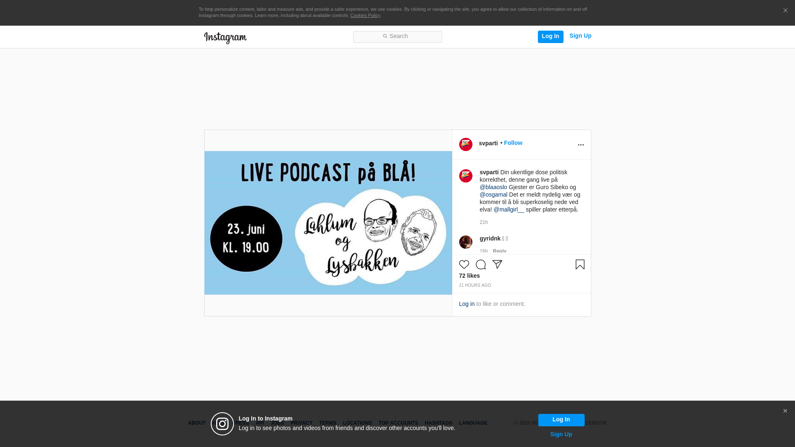The width and height of the screenshot is (795, 447).
Task: Open the svparti username in the post header
Action: 488,143
